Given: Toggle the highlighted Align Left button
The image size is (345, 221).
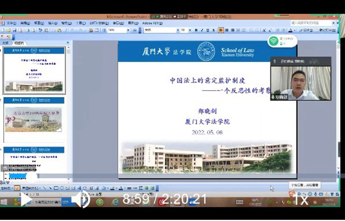Looking at the screenshot, I should point(221,30).
